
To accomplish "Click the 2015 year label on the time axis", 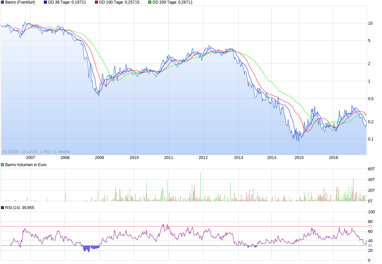I will (x=299, y=158).
